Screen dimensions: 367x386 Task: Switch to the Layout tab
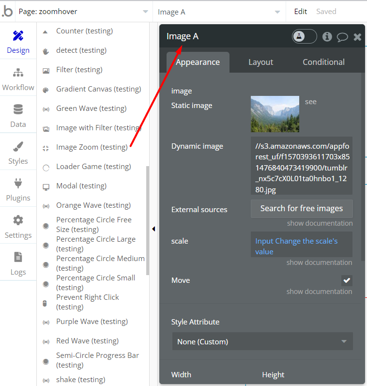[260, 62]
